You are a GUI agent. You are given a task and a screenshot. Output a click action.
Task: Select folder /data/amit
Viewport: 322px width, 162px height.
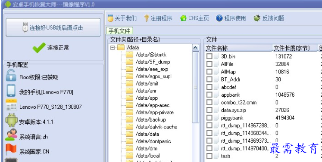click(147, 83)
